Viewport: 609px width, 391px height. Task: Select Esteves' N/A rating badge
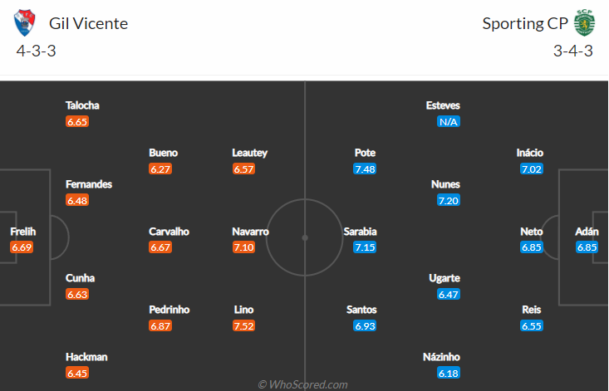click(449, 121)
